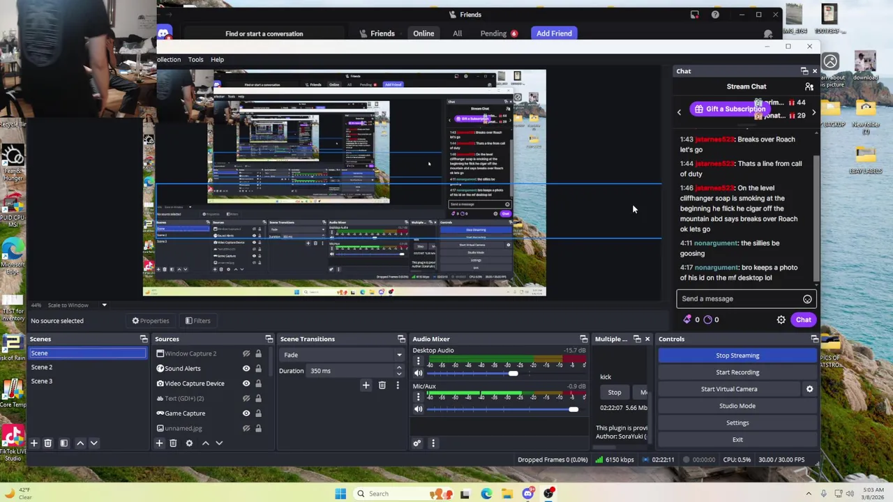Open virtual camera settings gear
Image resolution: width=893 pixels, height=502 pixels.
(x=809, y=389)
